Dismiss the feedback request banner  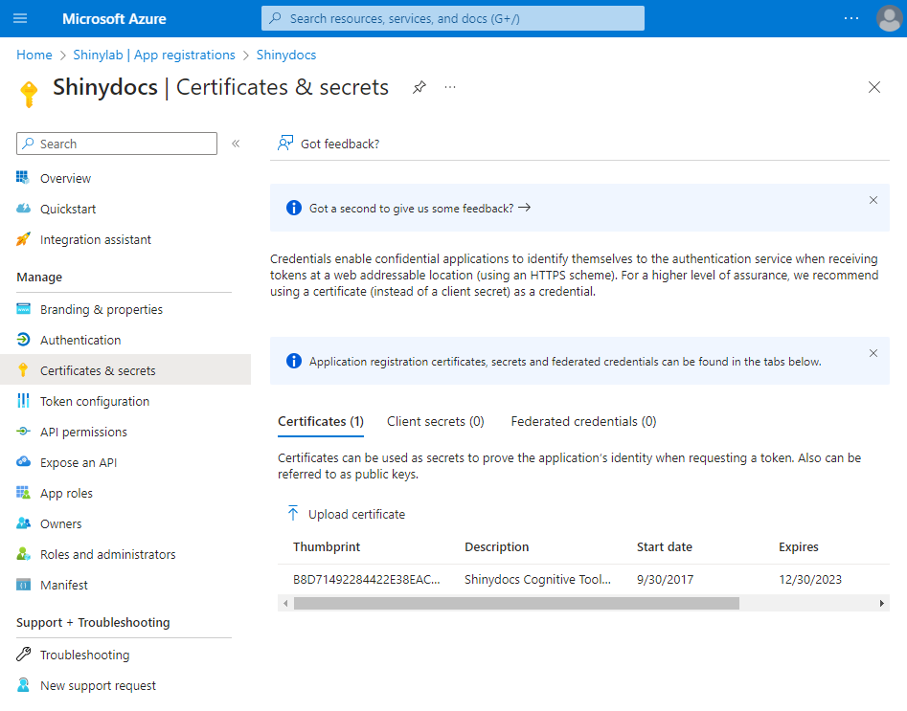point(873,200)
